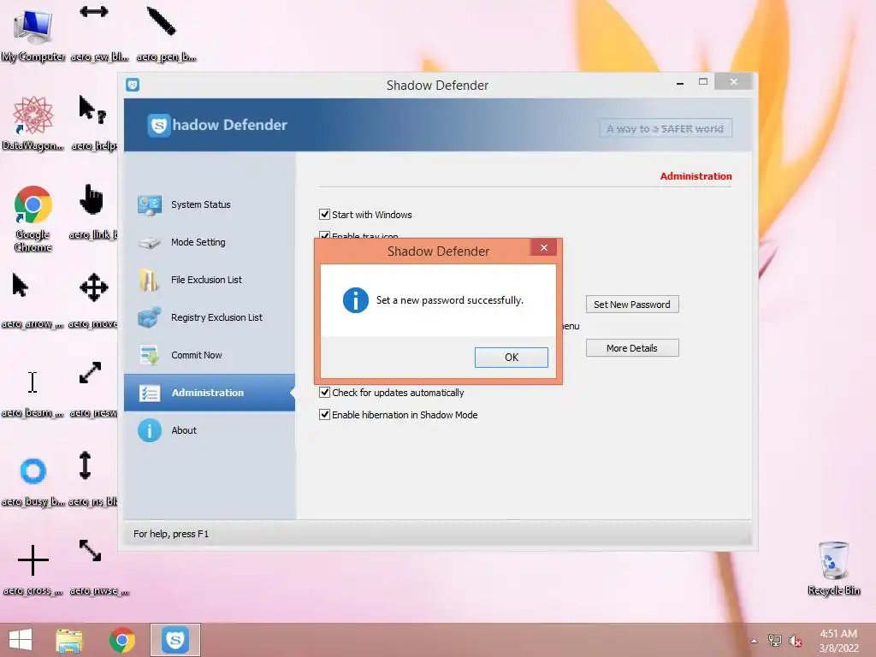This screenshot has width=876, height=657.
Task: Click OK in the password success dialog
Action: [512, 358]
